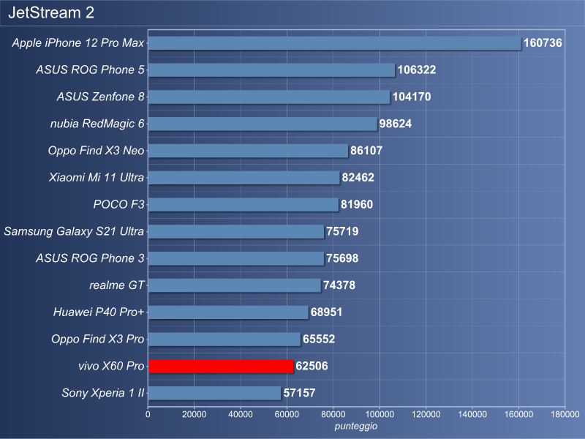
Task: Select the score value "106322"
Action: [417, 70]
